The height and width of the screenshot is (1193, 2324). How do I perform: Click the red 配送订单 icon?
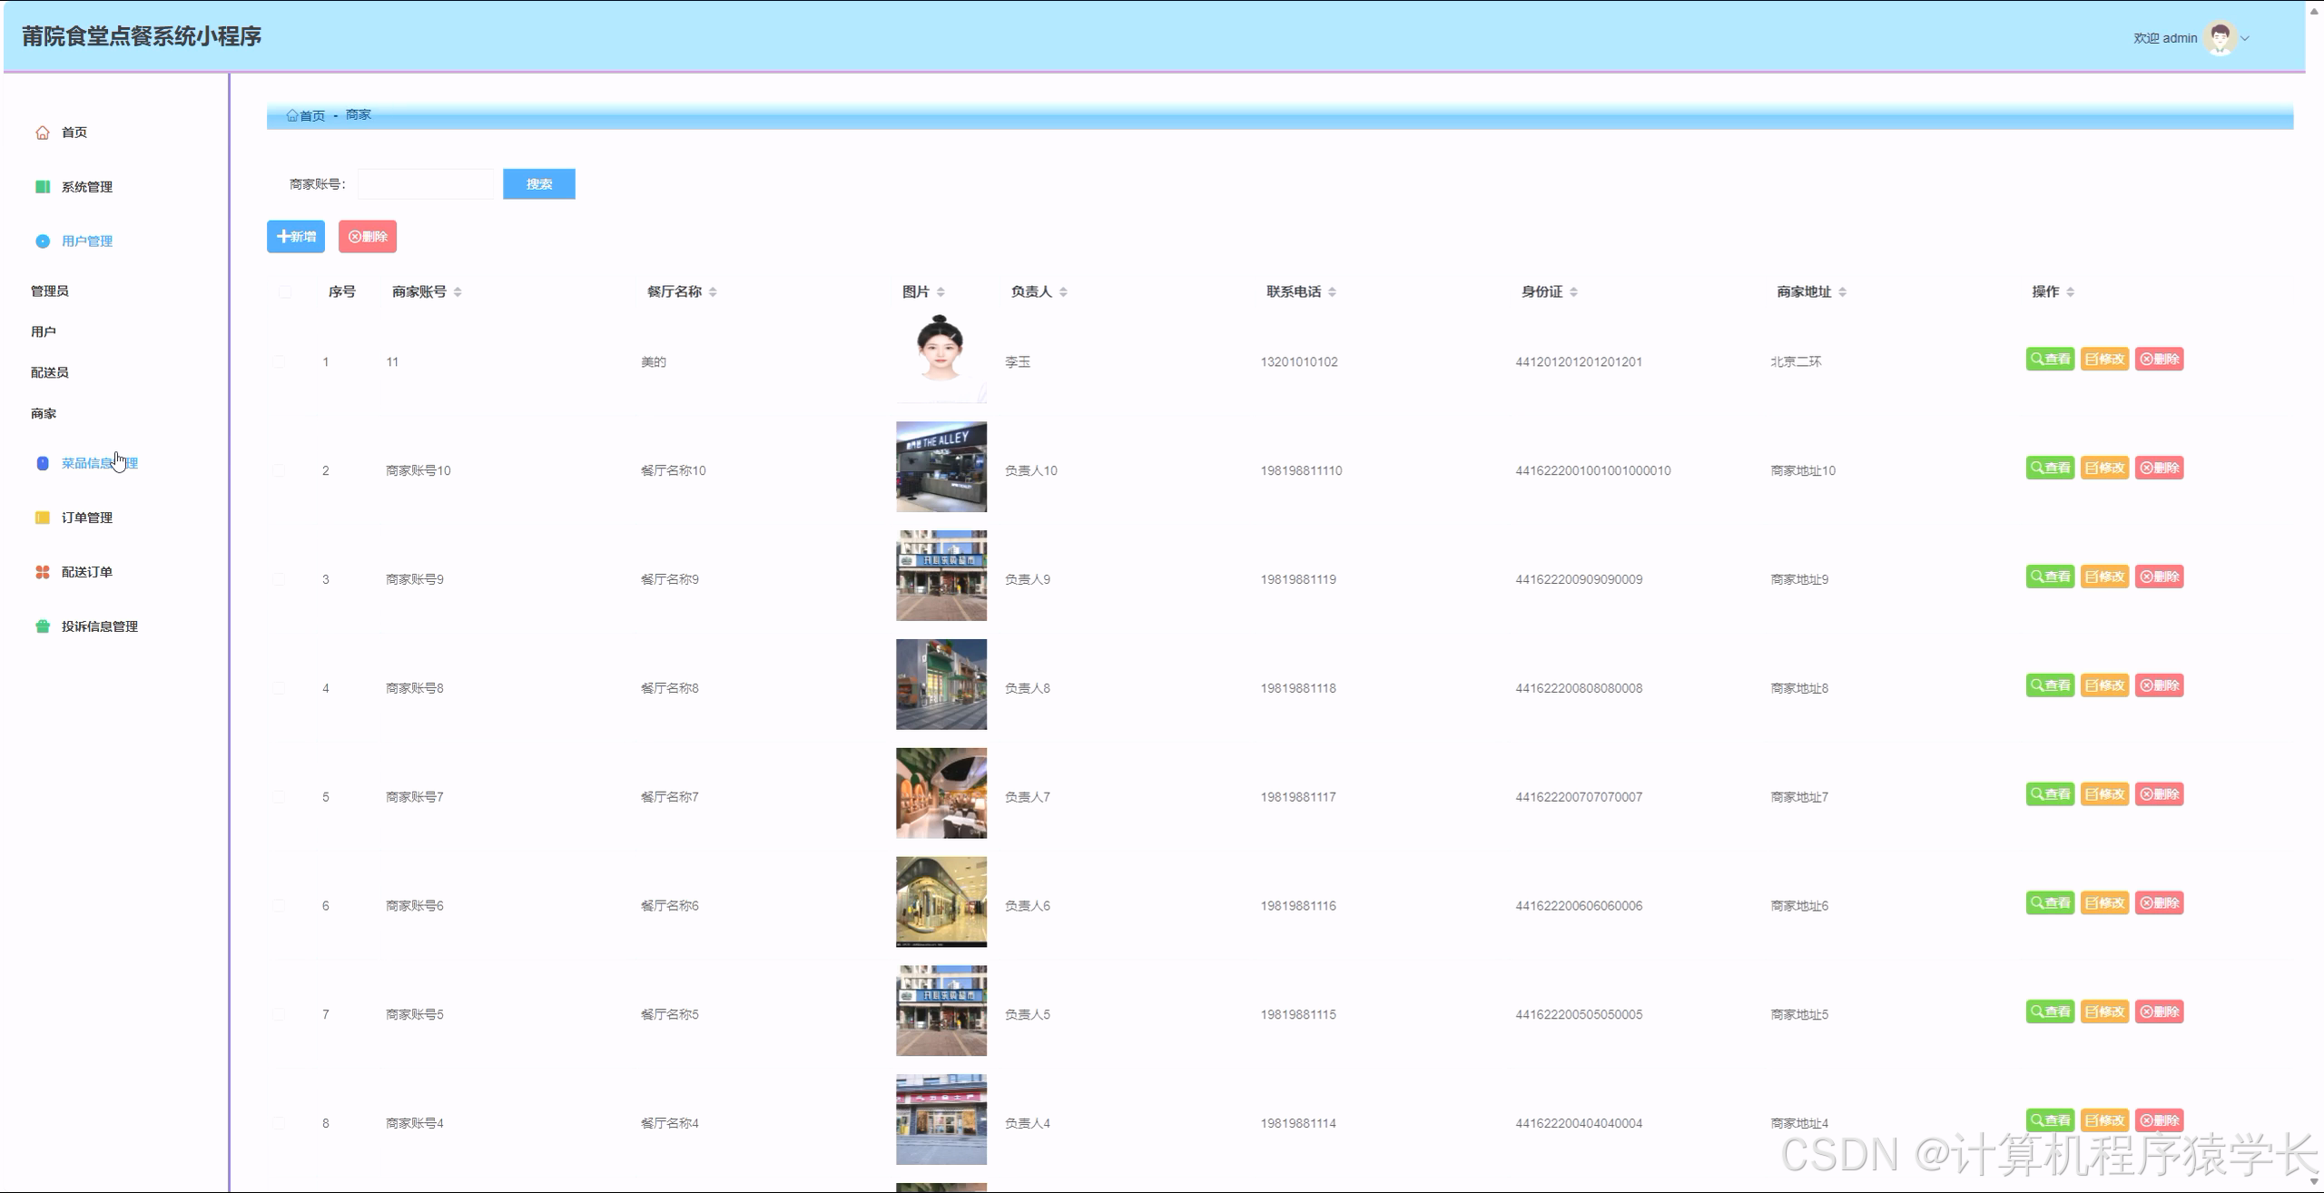click(x=43, y=572)
